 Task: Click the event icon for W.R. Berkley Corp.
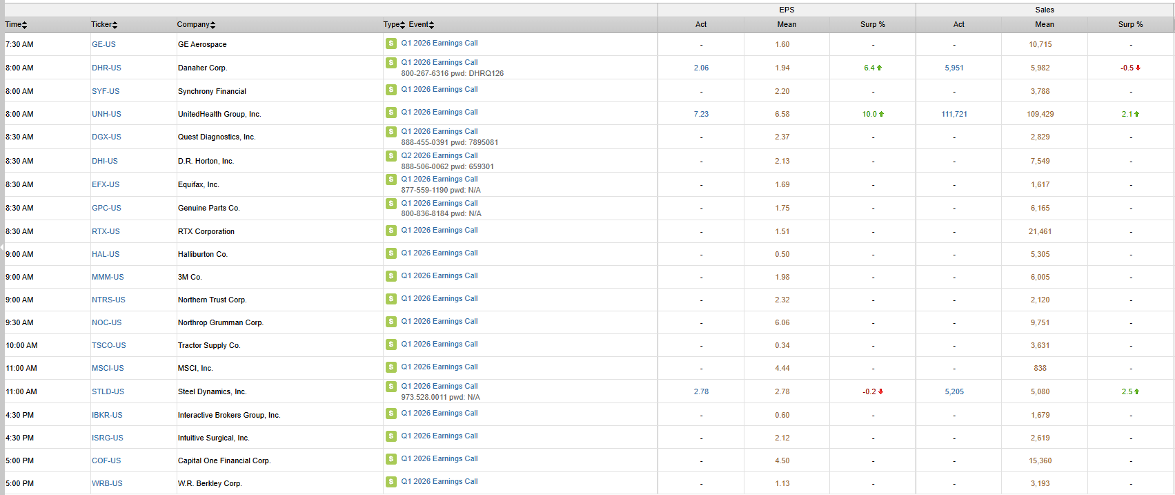click(391, 482)
